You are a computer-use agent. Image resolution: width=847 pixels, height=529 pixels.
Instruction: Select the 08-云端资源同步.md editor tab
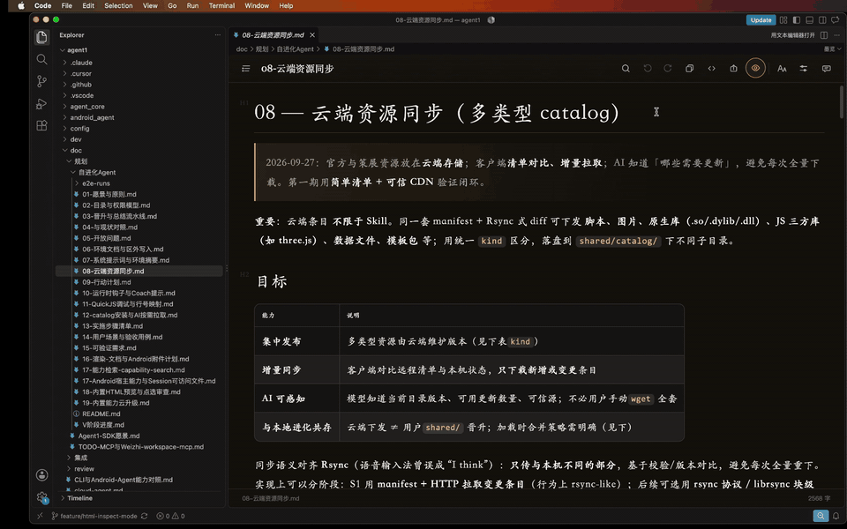pyautogui.click(x=274, y=35)
